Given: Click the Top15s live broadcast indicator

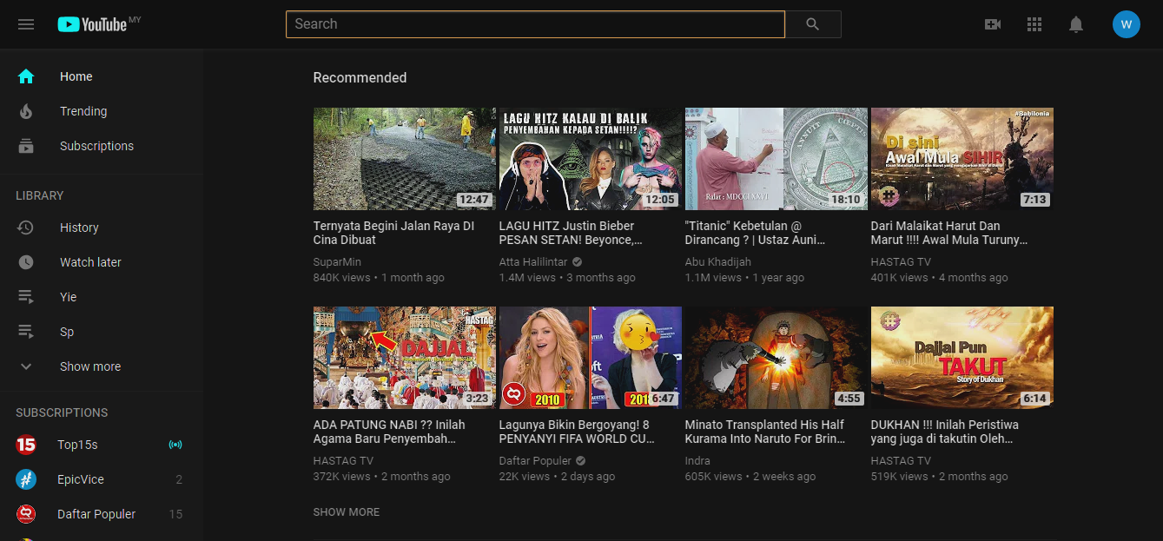Looking at the screenshot, I should coord(175,445).
